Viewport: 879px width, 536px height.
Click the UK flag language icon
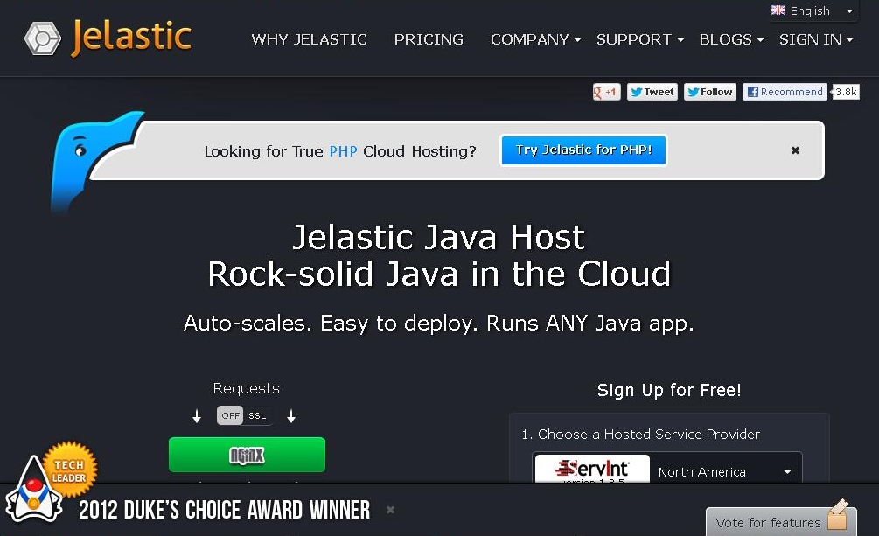778,10
